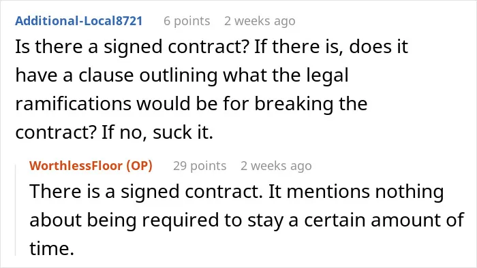Click the phrase 'certain amount of'
Image resolution: width=477 pixels, height=268 pixels.
384,220
